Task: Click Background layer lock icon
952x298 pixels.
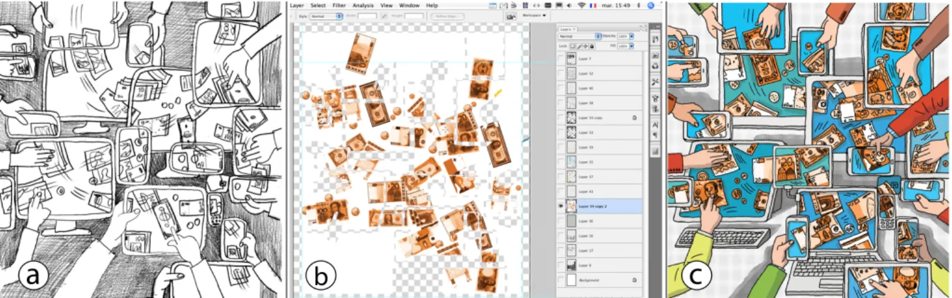Action: [634, 280]
